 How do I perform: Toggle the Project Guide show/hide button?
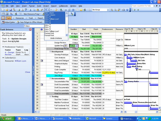[3, 18]
